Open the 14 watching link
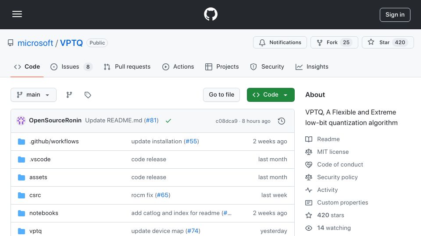The height and width of the screenshot is (236, 421). click(328, 228)
